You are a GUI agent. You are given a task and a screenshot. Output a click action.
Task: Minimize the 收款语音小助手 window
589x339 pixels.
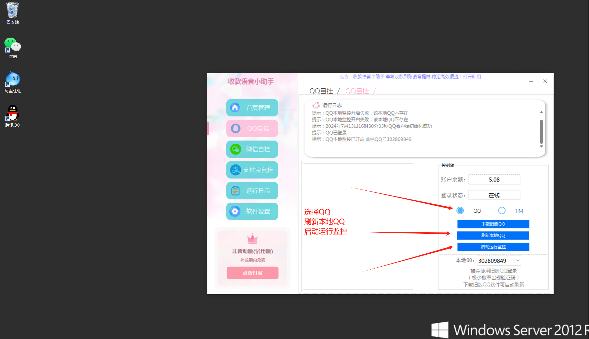pos(531,81)
